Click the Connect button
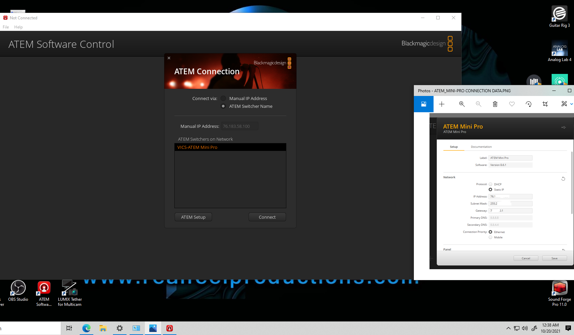This screenshot has width=574, height=335. coord(267,217)
